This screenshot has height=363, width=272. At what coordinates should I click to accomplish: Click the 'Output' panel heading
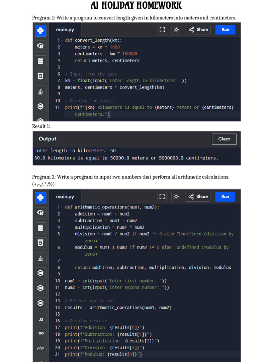click(x=47, y=139)
